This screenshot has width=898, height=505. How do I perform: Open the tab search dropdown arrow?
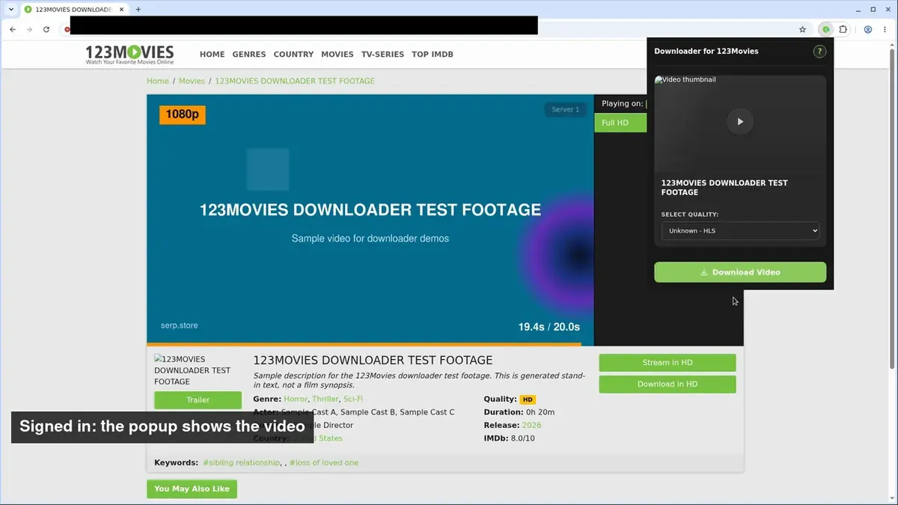(10, 9)
